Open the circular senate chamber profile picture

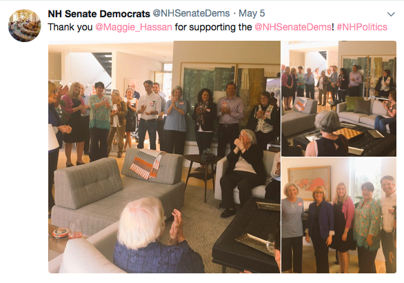pos(25,26)
